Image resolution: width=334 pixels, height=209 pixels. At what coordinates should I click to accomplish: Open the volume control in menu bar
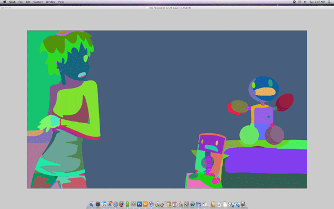[305, 2]
